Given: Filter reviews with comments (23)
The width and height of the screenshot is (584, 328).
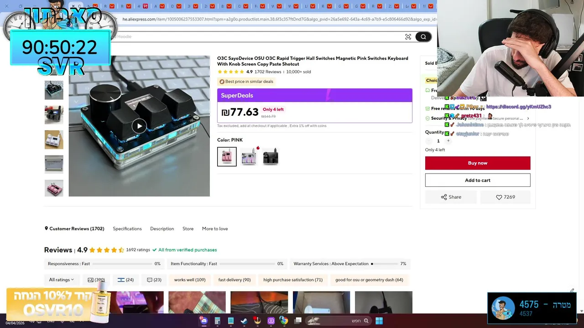Looking at the screenshot, I should [x=154, y=280].
